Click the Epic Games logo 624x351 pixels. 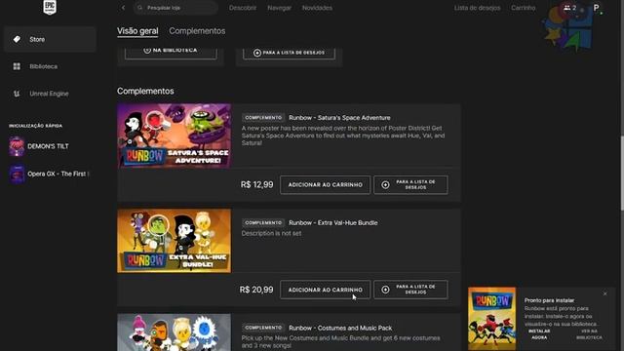point(50,7)
